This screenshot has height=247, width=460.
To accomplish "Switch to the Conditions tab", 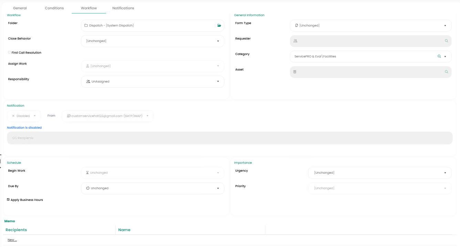I will click(x=54, y=8).
